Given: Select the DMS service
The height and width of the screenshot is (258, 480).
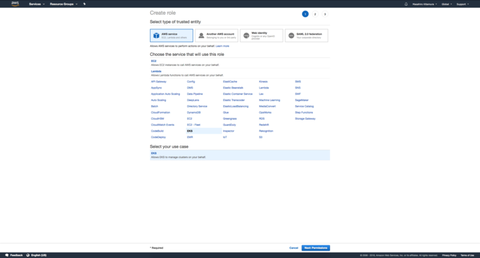Looking at the screenshot, I should pyautogui.click(x=190, y=88).
